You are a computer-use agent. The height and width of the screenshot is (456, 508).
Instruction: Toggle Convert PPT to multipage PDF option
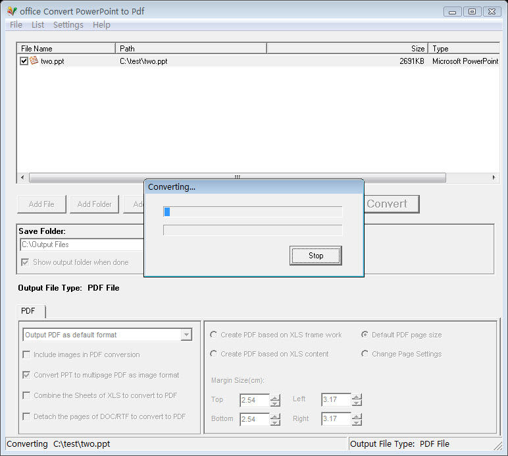[x=26, y=375]
